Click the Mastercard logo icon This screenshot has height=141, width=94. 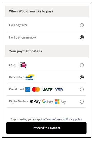click(x=36, y=89)
